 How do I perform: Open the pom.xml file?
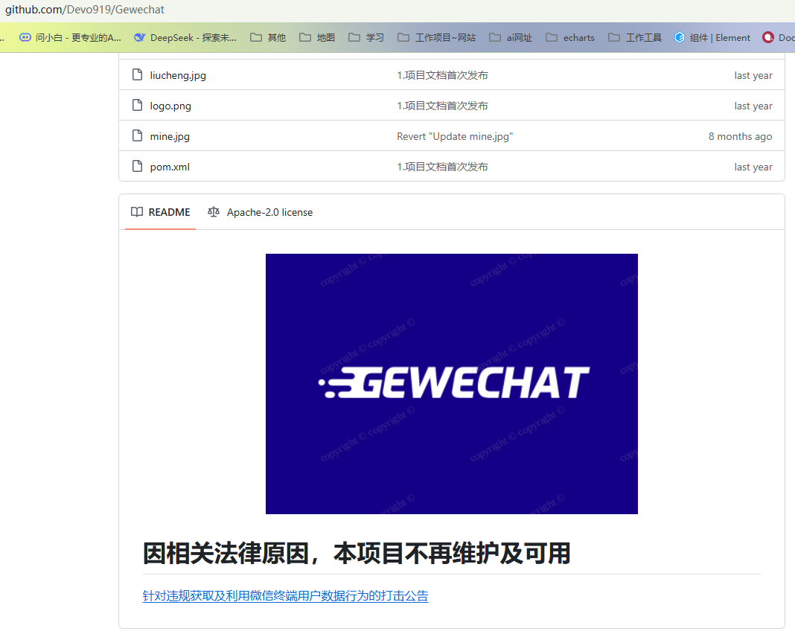170,167
